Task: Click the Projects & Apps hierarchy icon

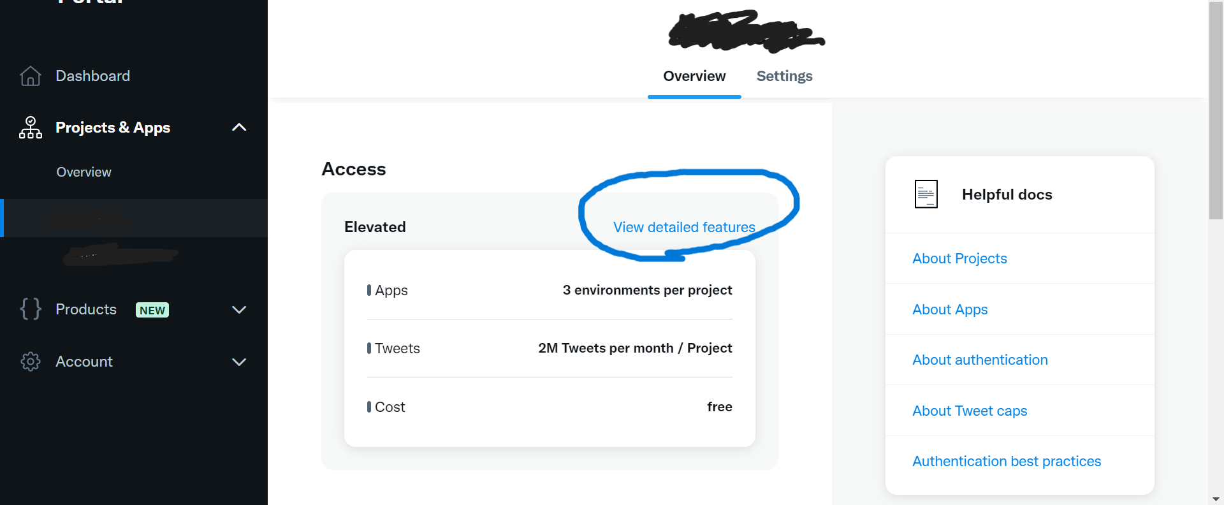Action: [31, 128]
